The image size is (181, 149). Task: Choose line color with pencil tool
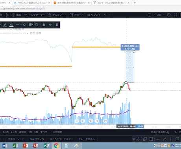(5, 25)
